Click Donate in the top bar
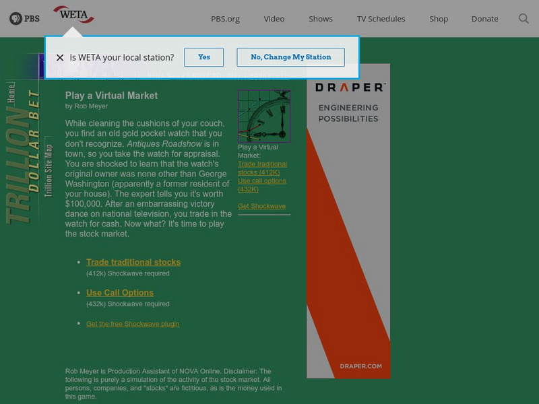Screen dimensions: 539x404 click(484, 19)
